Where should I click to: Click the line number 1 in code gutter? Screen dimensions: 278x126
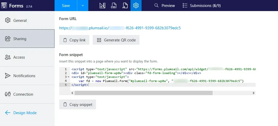[x=66, y=69]
